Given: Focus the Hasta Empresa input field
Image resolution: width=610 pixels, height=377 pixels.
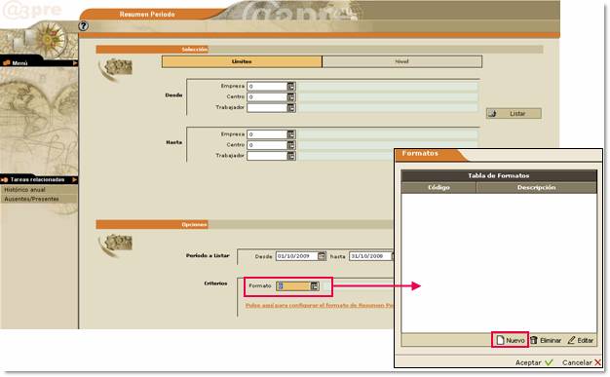Looking at the screenshot, I should [x=267, y=134].
